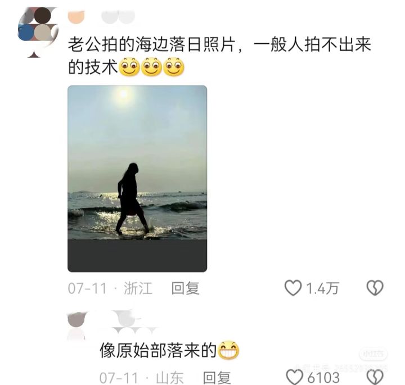Select the comment text 老公拍的海边落日照片

[152, 44]
